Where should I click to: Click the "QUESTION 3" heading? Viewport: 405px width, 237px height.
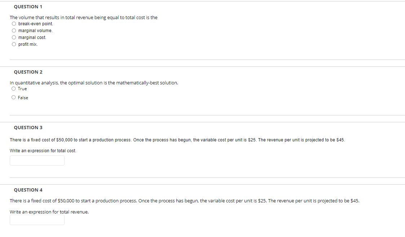[28, 128]
